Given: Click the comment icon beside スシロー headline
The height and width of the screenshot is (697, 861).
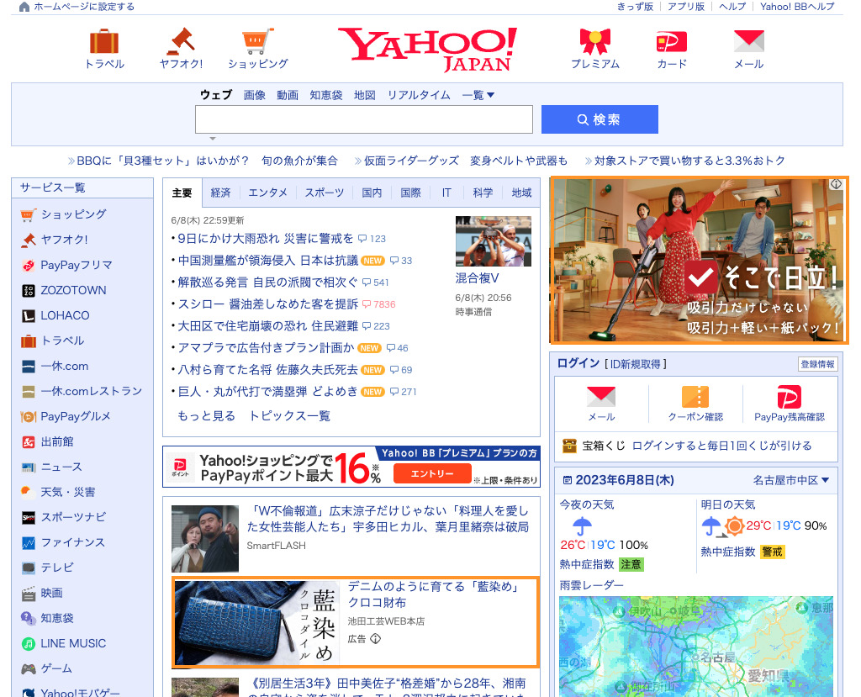Looking at the screenshot, I should coord(367,304).
